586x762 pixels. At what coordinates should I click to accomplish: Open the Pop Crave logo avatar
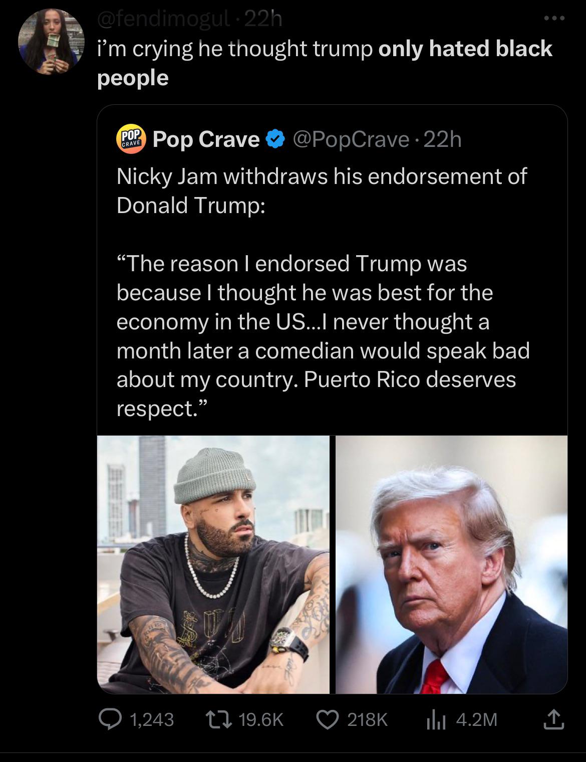130,139
